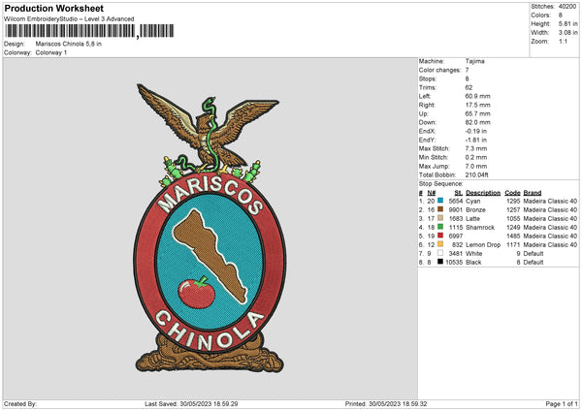Click the 'Brand' column header
582x411 pixels.
(x=533, y=193)
